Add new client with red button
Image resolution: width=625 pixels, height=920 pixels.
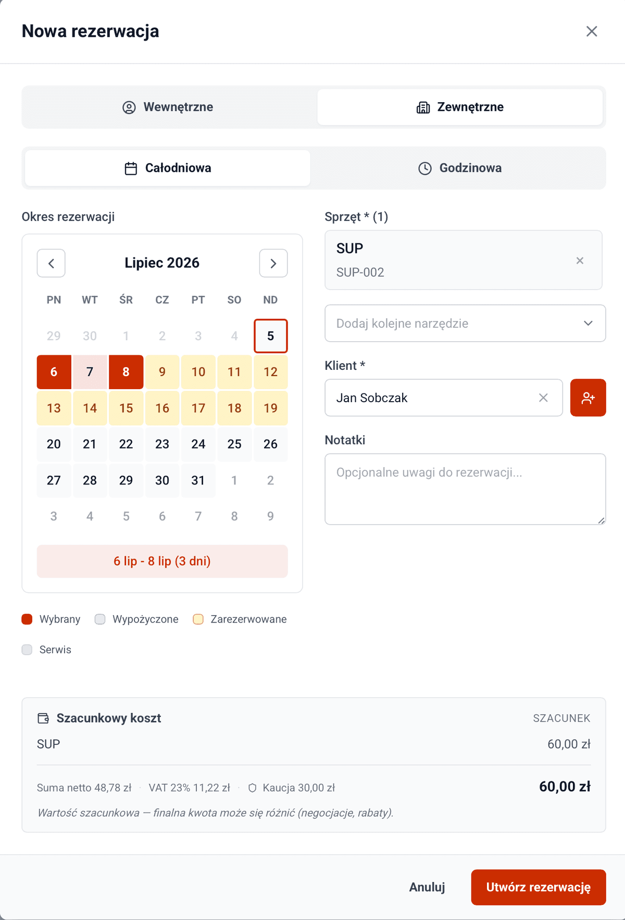coord(588,398)
